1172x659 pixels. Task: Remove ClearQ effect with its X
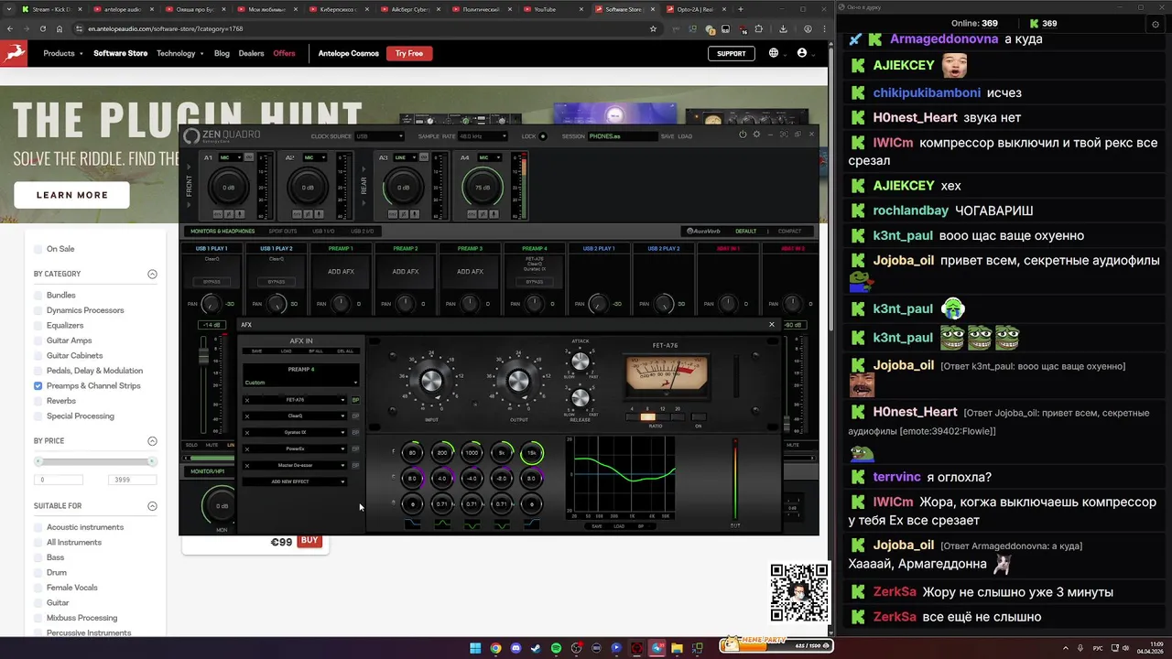[x=247, y=416]
